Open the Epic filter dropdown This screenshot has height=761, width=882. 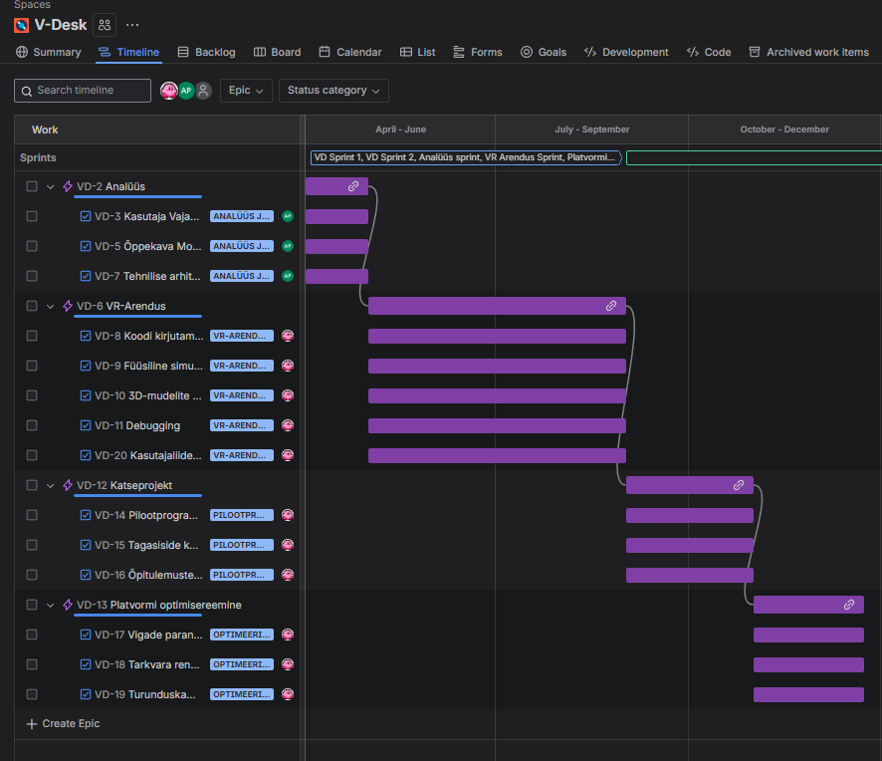tap(246, 91)
